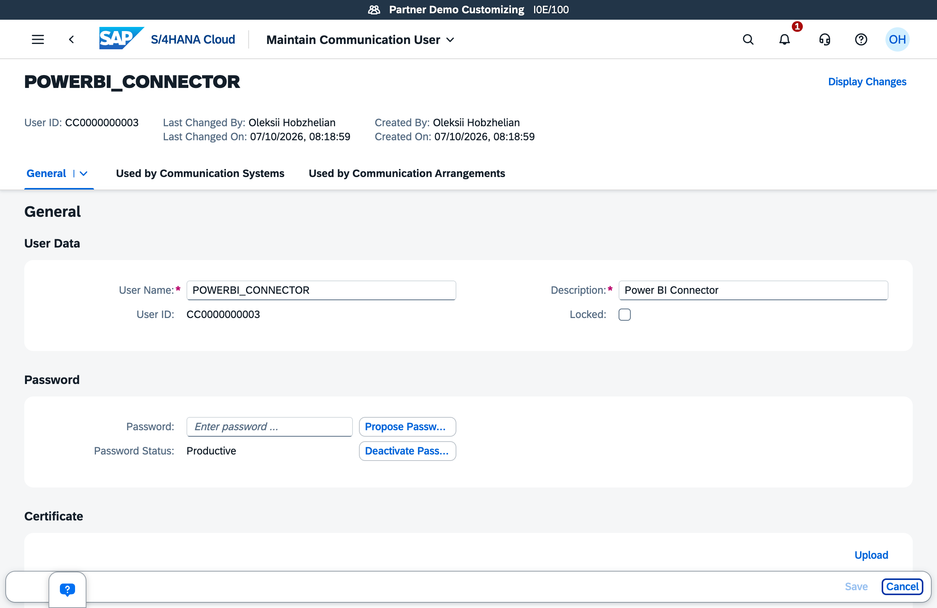Go back using the back arrow
The image size is (937, 608).
point(71,39)
